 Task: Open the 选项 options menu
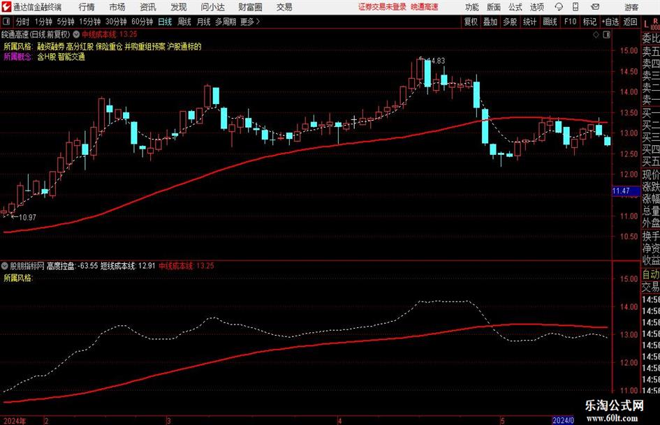pos(536,7)
